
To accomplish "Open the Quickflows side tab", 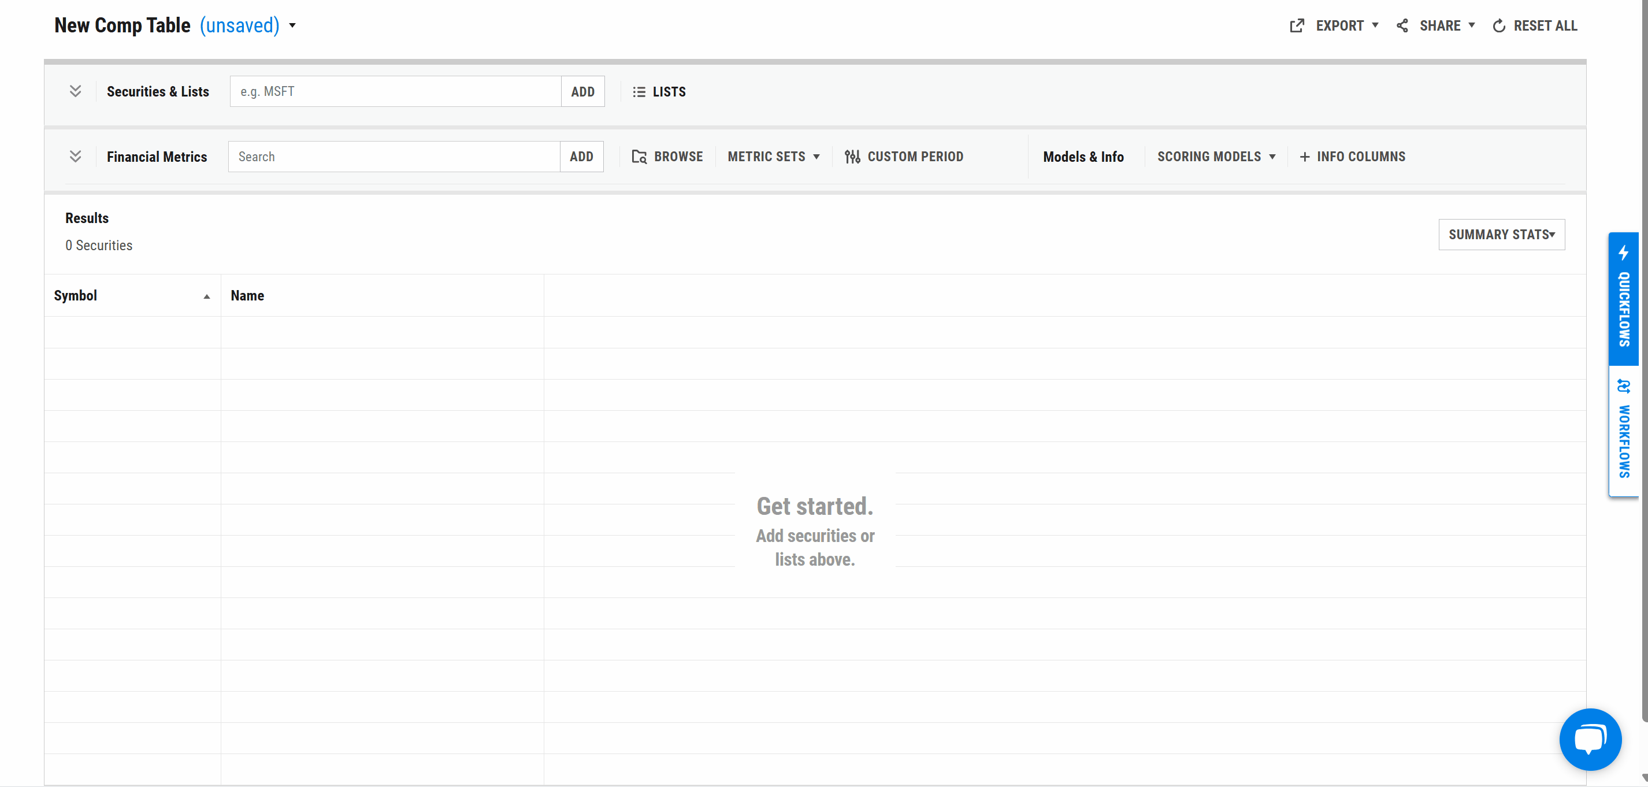I will click(x=1624, y=299).
